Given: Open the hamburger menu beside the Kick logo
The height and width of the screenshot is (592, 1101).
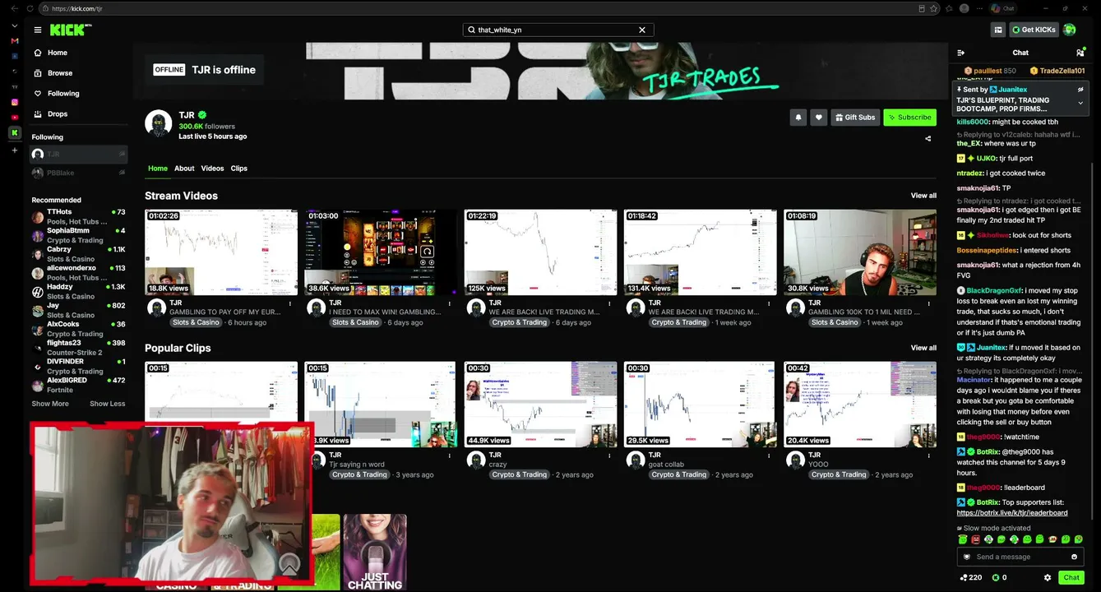Looking at the screenshot, I should [x=37, y=30].
